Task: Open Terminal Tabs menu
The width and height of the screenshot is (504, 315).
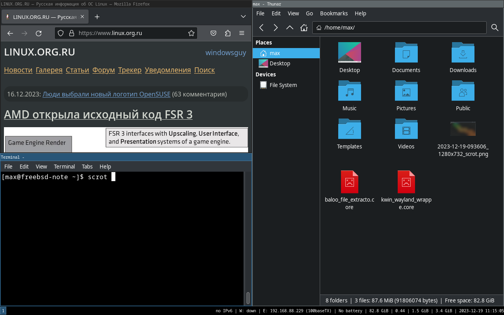Action: pos(87,167)
